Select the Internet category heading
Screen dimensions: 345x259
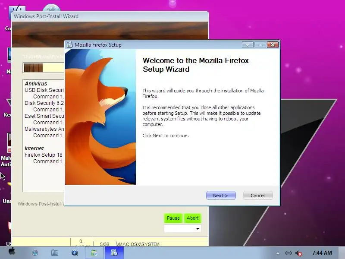pos(34,148)
